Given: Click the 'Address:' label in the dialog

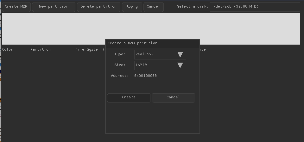Looking at the screenshot, I should pos(120,76).
